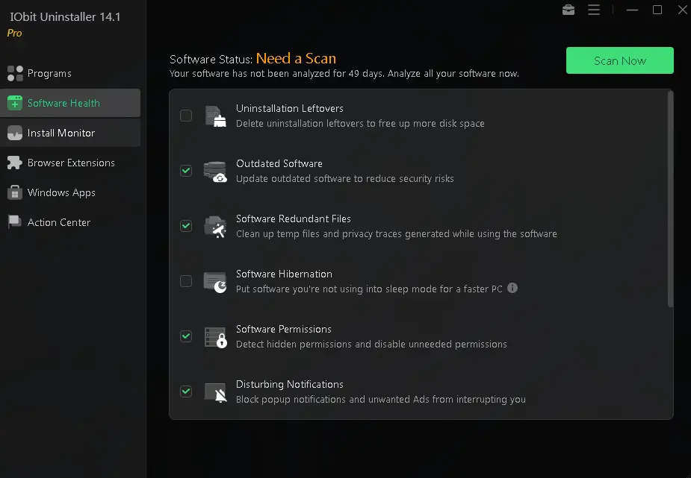This screenshot has width=691, height=478.
Task: Enable the Uninstallation Leftovers checkbox
Action: (x=186, y=116)
